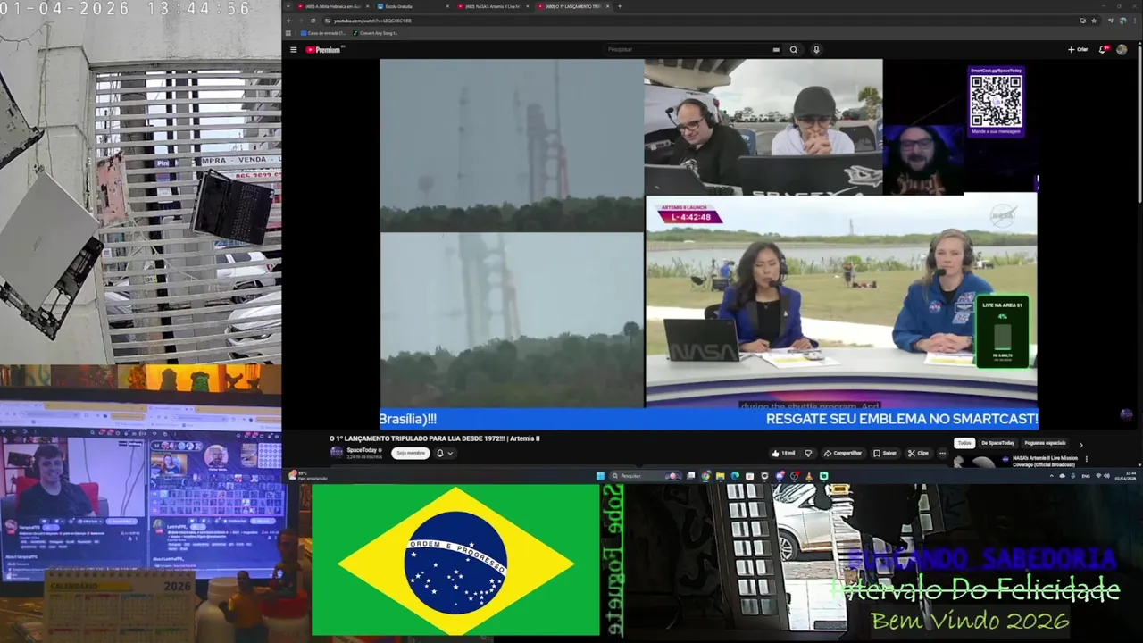Open the taskbar clock and date
Viewport: 1143px width, 643px height.
tap(1124, 476)
